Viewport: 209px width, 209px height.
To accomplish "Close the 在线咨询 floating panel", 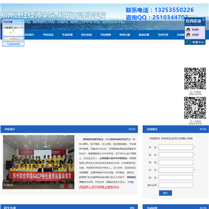I will (x=203, y=20).
